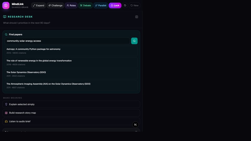
Task: Click the '2013 · 14830 citations' text
Action: (16, 53)
